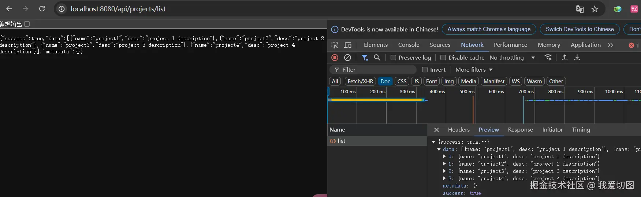Image resolution: width=641 pixels, height=197 pixels.
Task: Open the pink translation extension icon
Action: pyautogui.click(x=634, y=9)
